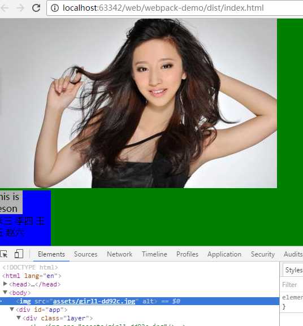Open the Profiles tab

pyautogui.click(x=187, y=254)
